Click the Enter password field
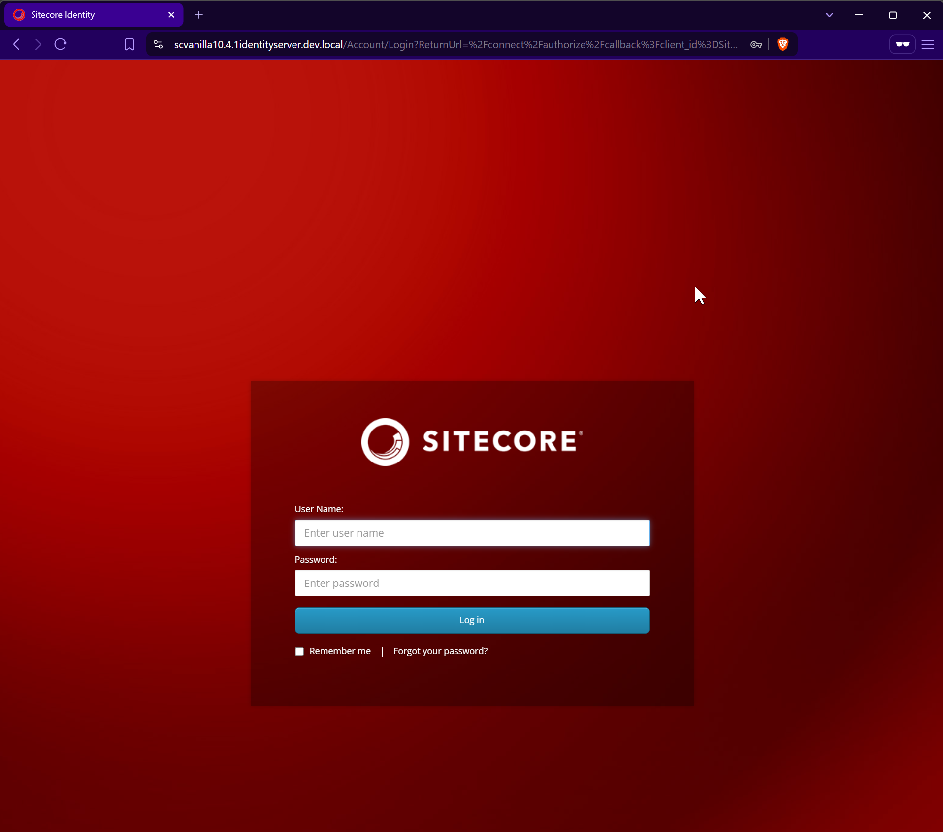Image resolution: width=943 pixels, height=832 pixels. coord(471,583)
